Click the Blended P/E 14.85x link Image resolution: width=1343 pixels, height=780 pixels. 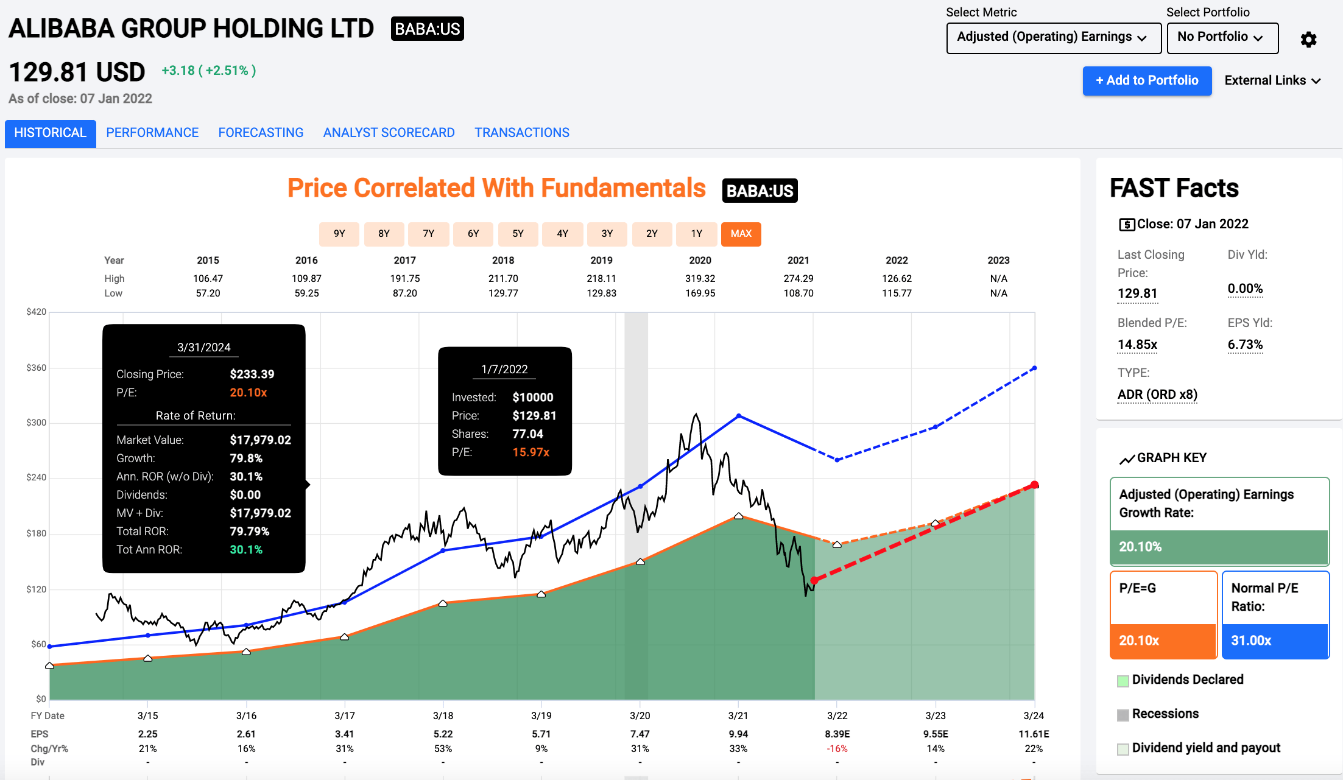click(x=1137, y=345)
